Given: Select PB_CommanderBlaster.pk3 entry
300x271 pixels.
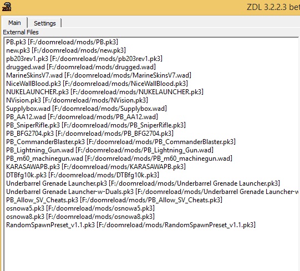Looking at the screenshot, I should (121, 142).
